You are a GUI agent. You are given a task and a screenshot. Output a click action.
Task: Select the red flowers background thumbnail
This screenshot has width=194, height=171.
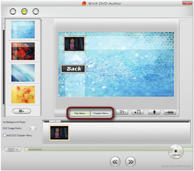tap(23, 51)
